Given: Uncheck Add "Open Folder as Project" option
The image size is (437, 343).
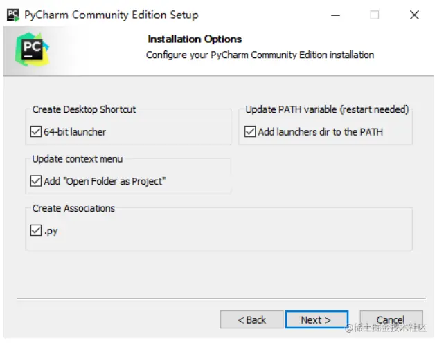Looking at the screenshot, I should click(36, 181).
